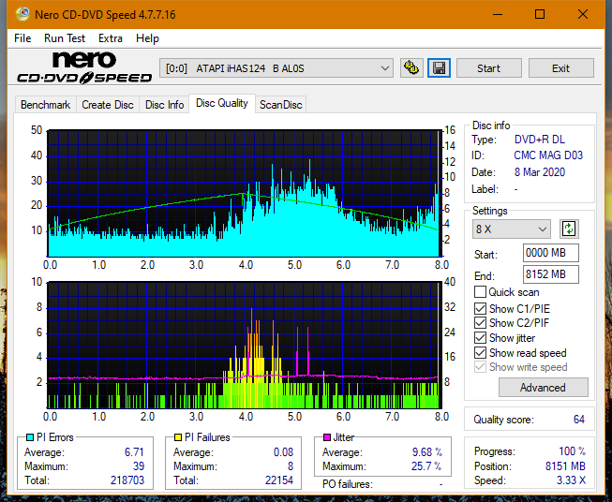Screen dimensions: 612x502
Task: Click the Start 0000 MB field
Action: coord(550,253)
